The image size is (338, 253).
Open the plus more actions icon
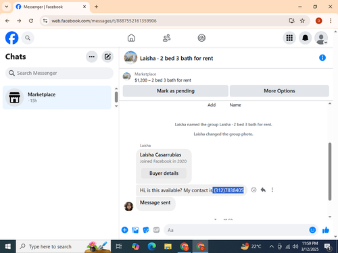point(125,230)
